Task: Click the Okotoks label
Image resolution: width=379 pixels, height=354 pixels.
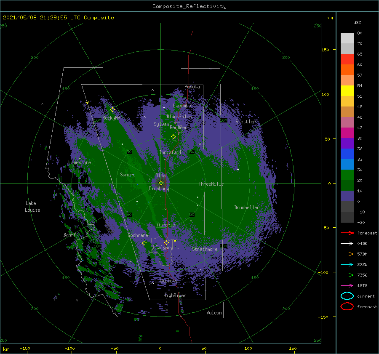Action: [168, 281]
